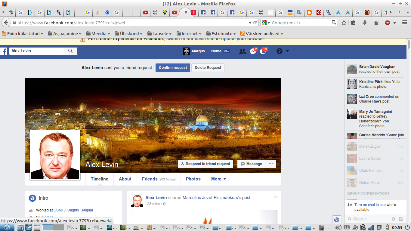Bookmark this page with the star icon

point(344,23)
